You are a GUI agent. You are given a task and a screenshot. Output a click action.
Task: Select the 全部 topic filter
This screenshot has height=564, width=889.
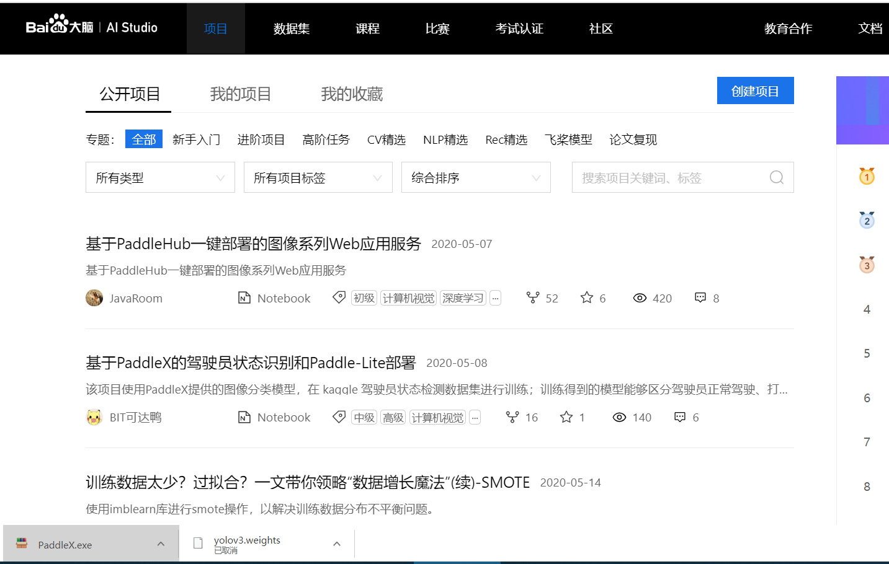click(x=144, y=139)
